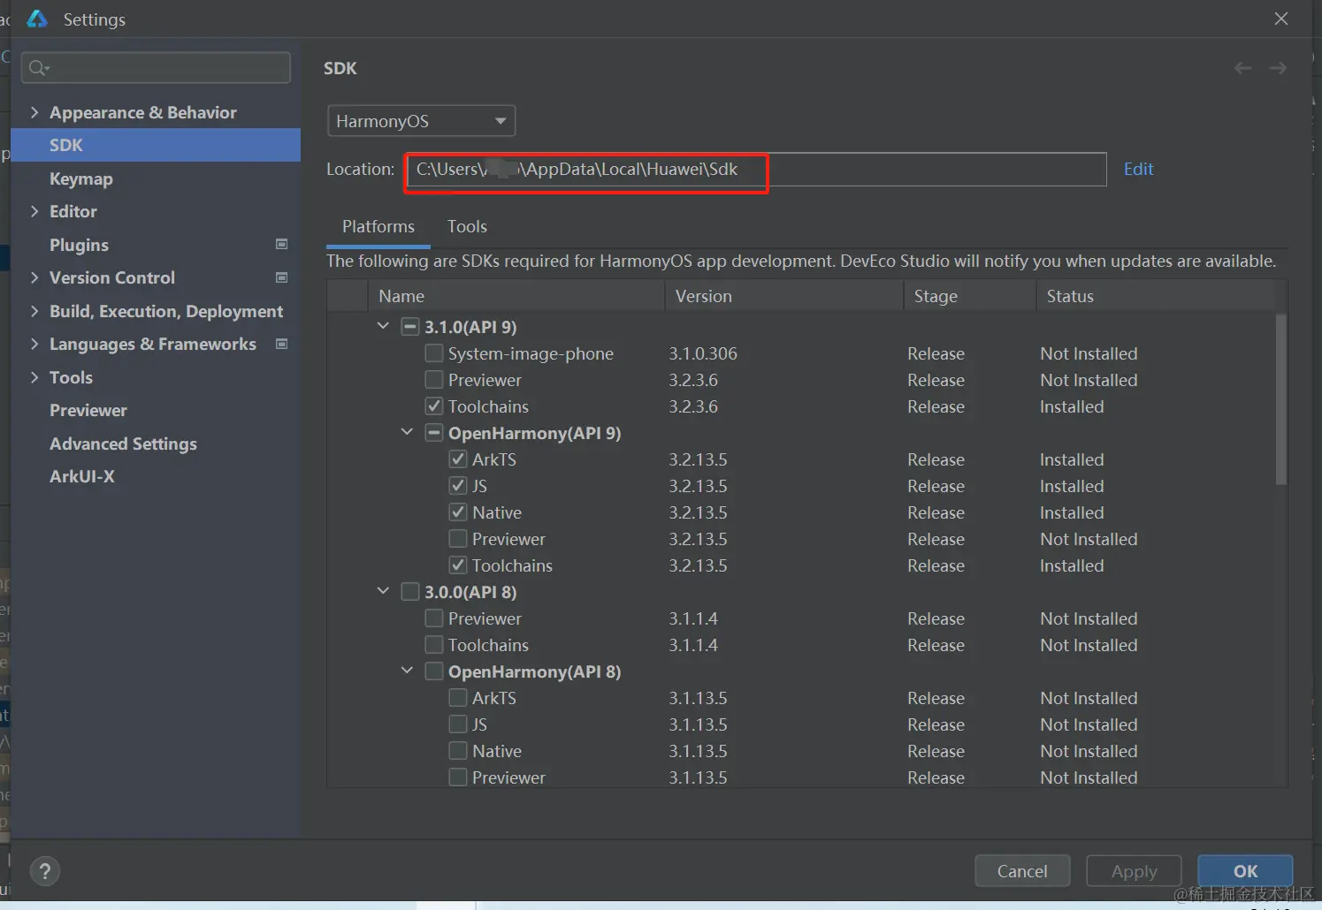
Task: Uncheck Native 3.2.13.5 checkbox
Action: 458,512
